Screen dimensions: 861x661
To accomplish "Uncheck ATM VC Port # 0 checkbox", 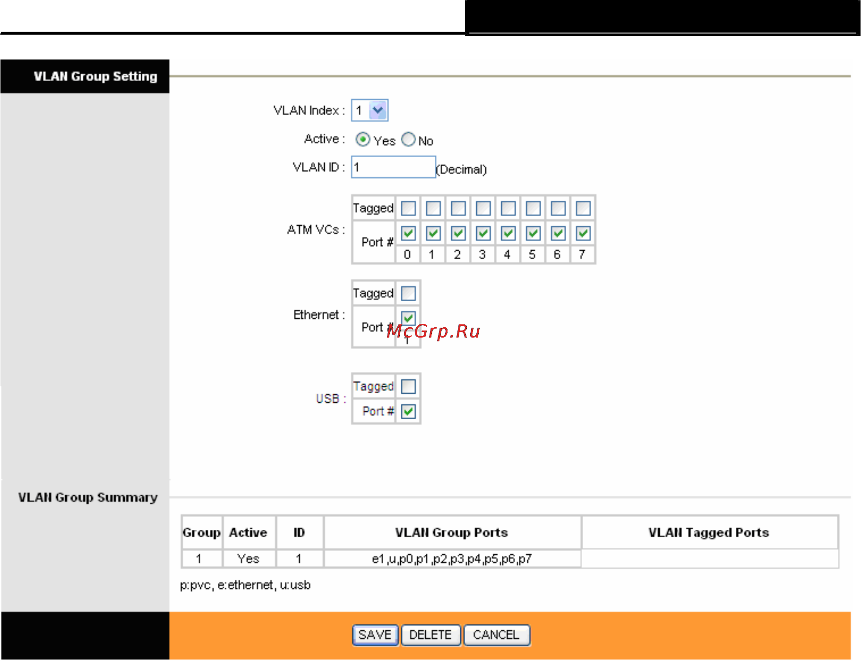I will 408,233.
